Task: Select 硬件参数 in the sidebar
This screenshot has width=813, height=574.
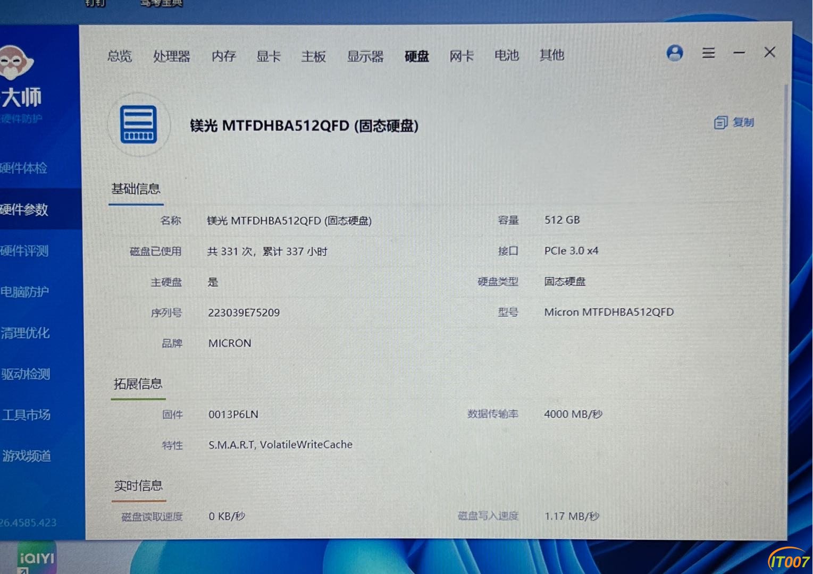Action: tap(24, 209)
